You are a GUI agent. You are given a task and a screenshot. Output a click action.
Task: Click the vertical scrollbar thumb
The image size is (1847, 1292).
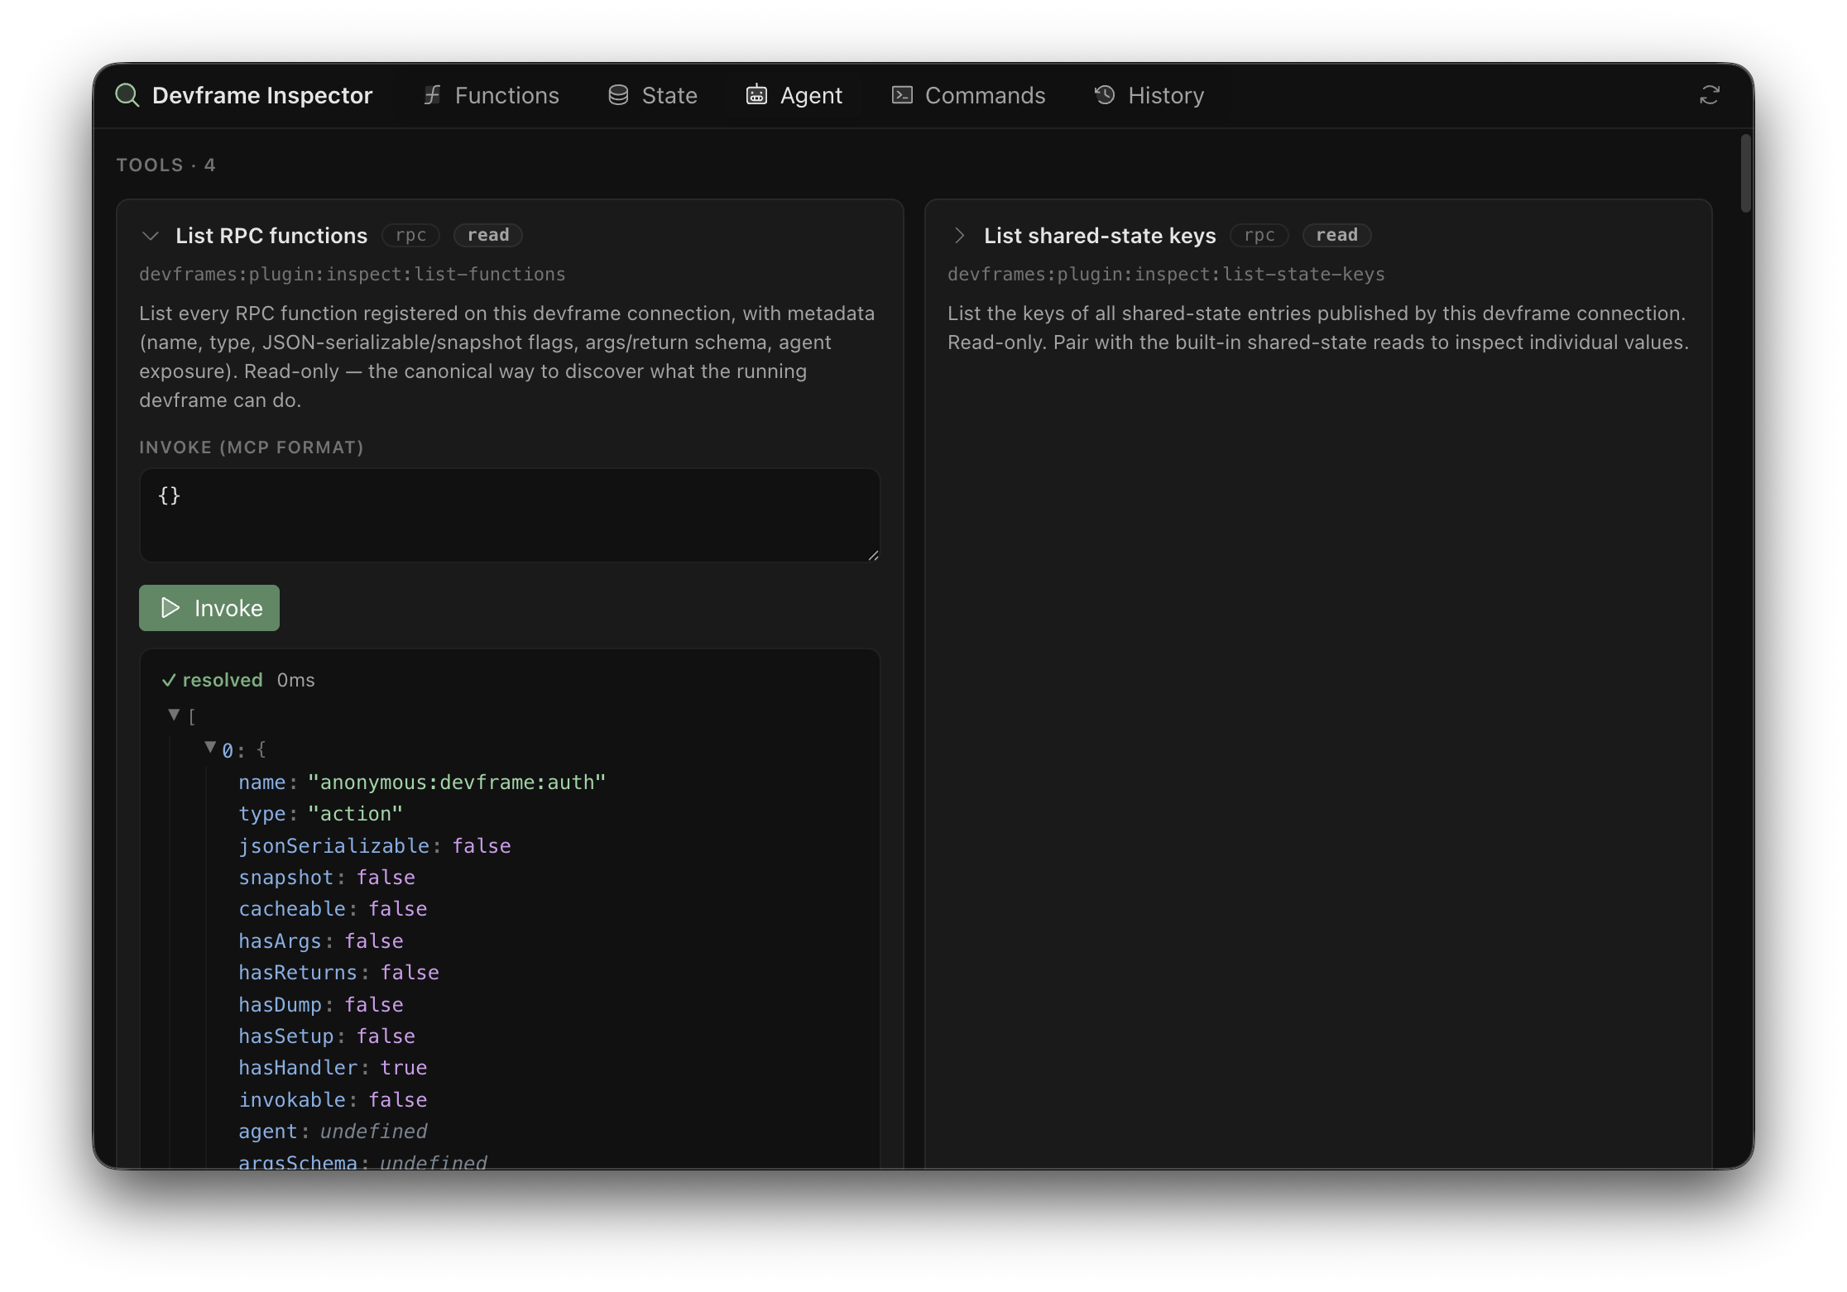click(x=1746, y=174)
